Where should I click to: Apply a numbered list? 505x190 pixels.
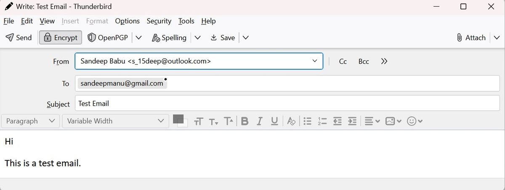322,121
